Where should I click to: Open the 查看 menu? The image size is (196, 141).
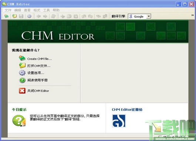point(27,10)
